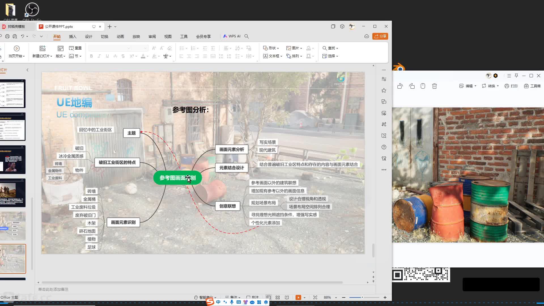544x306 pixels.
Task: Click the three dots more icon in sidebar
Action: coord(384,170)
